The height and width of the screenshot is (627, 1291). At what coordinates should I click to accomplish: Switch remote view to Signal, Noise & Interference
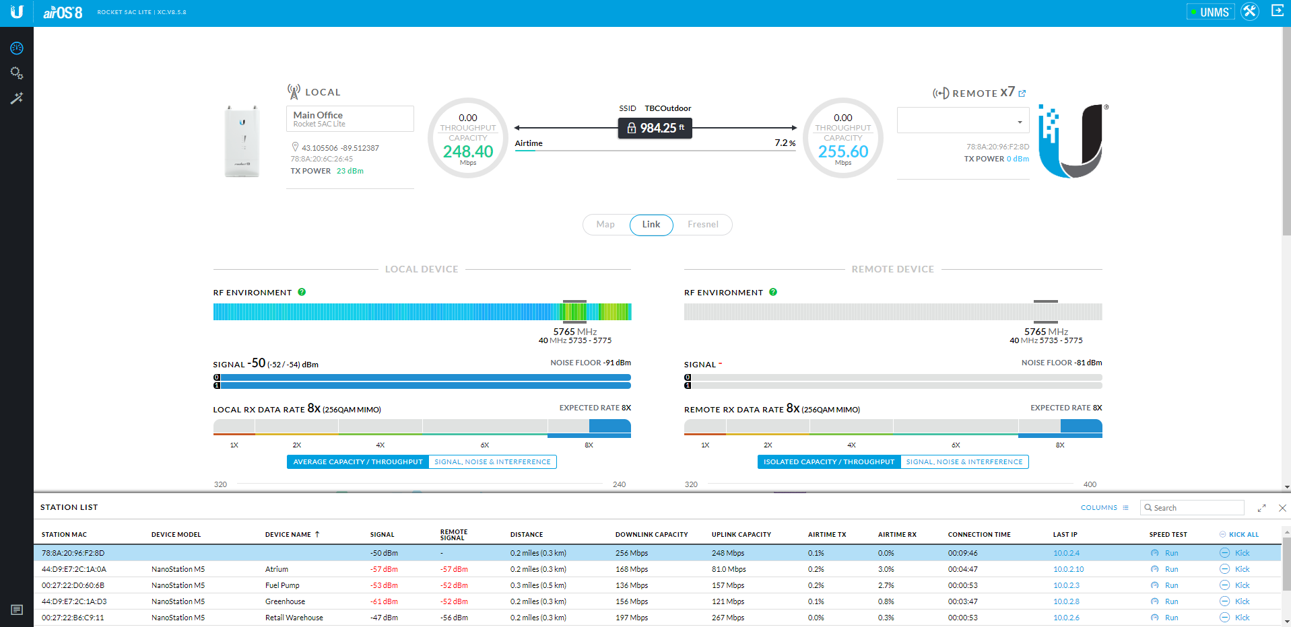pos(964,462)
